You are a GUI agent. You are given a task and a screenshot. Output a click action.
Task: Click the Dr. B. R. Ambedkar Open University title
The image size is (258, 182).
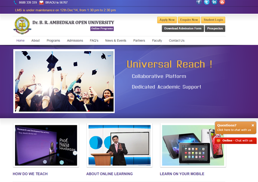(73, 22)
